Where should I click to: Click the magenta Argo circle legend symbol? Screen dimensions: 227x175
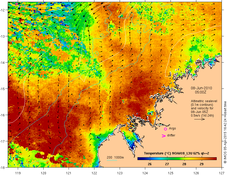(x=165, y=129)
